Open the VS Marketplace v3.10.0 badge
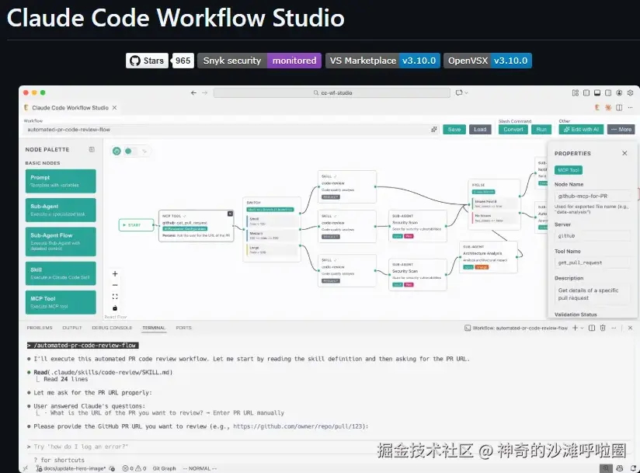Viewport: 640px width, 473px height. 382,61
